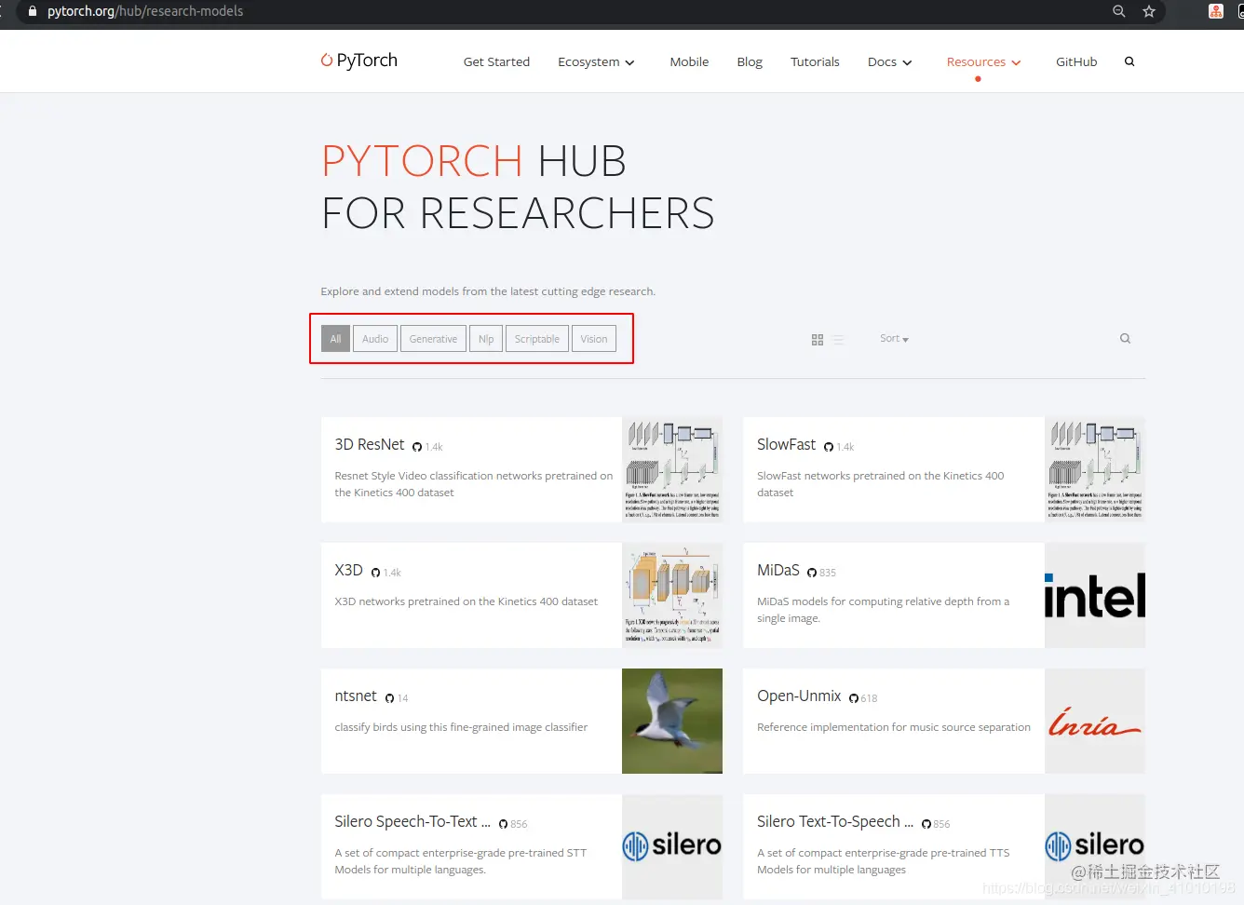Select the All filter
The width and height of the screenshot is (1244, 905).
(x=335, y=339)
